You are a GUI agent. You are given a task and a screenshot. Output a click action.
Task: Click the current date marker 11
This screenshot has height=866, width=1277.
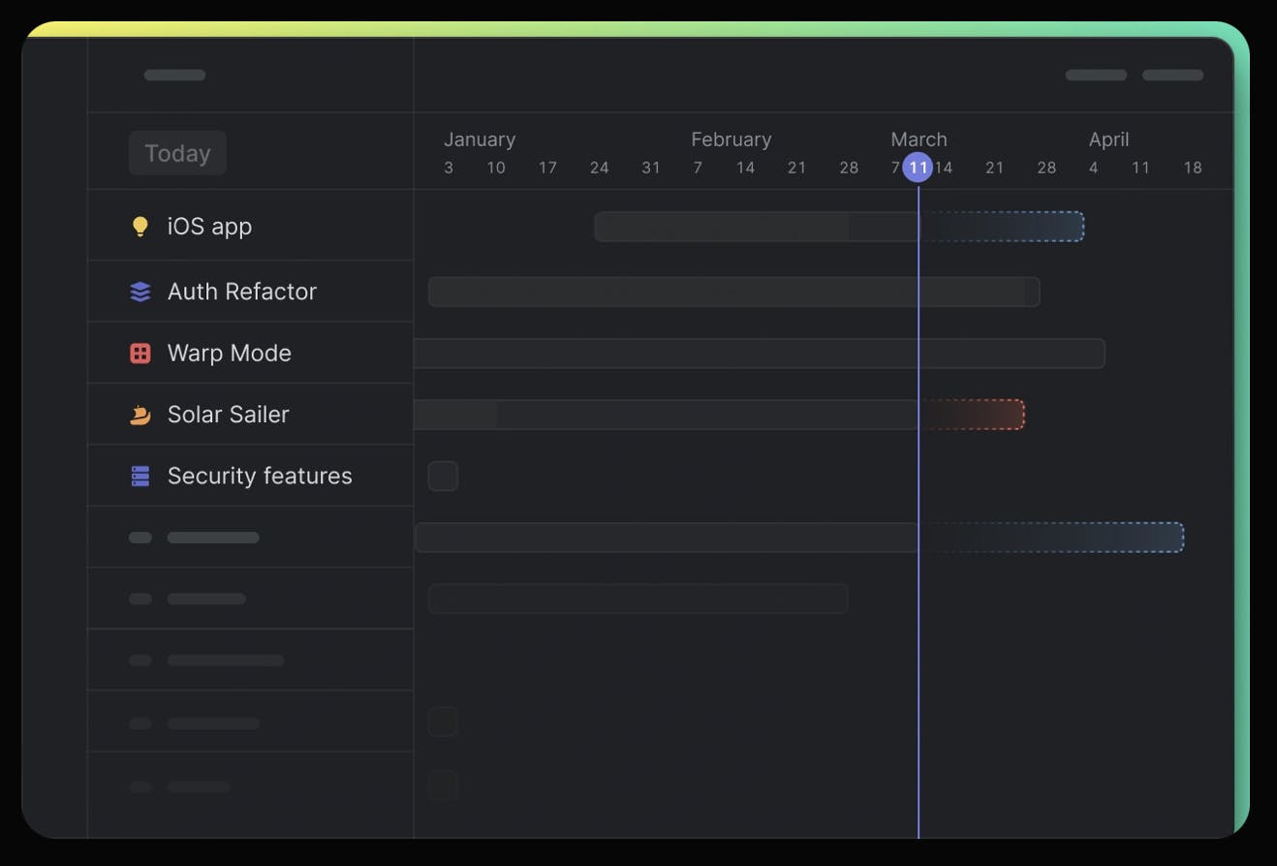(918, 168)
